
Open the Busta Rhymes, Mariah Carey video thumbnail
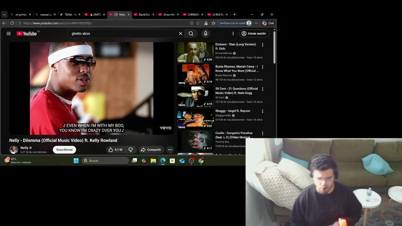point(195,75)
